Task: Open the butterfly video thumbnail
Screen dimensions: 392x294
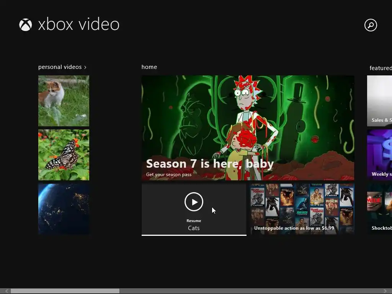Action: click(64, 155)
